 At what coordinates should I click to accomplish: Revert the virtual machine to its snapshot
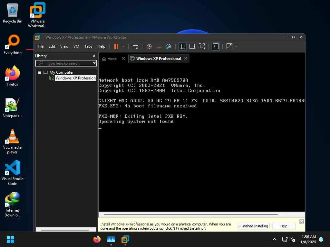(159, 47)
